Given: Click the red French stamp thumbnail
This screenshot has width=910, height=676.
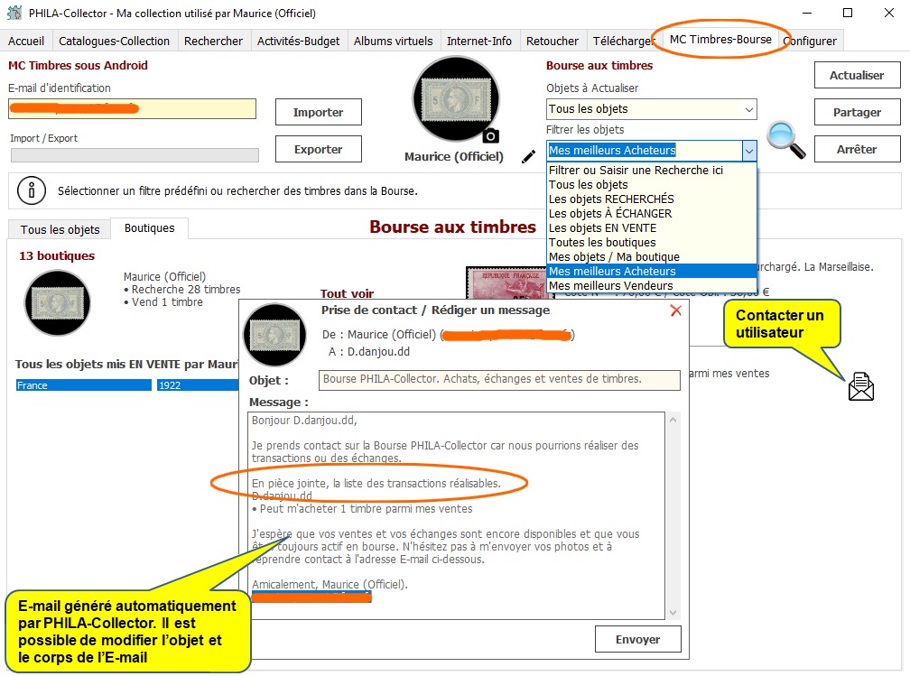Looking at the screenshot, I should click(506, 282).
